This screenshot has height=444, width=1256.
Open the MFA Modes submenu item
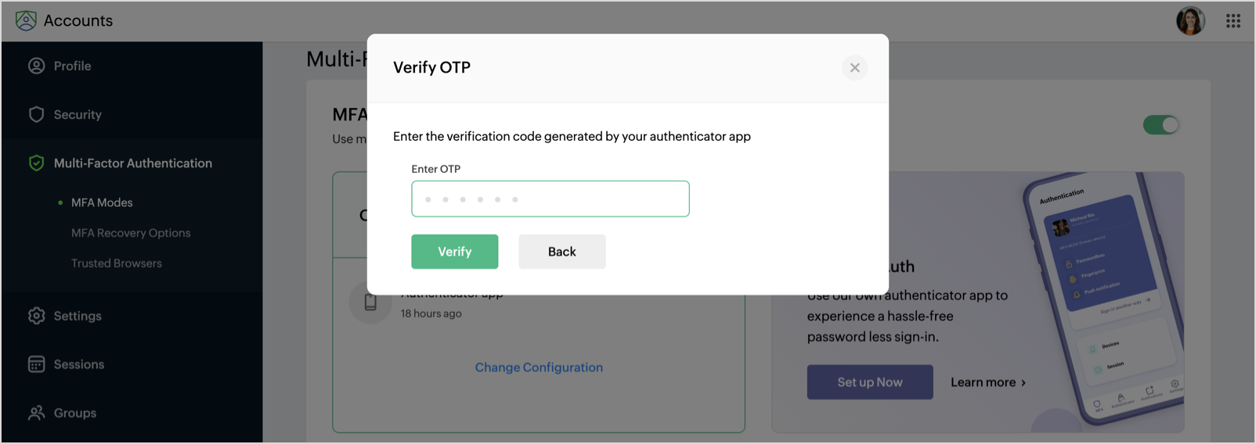pyautogui.click(x=102, y=202)
